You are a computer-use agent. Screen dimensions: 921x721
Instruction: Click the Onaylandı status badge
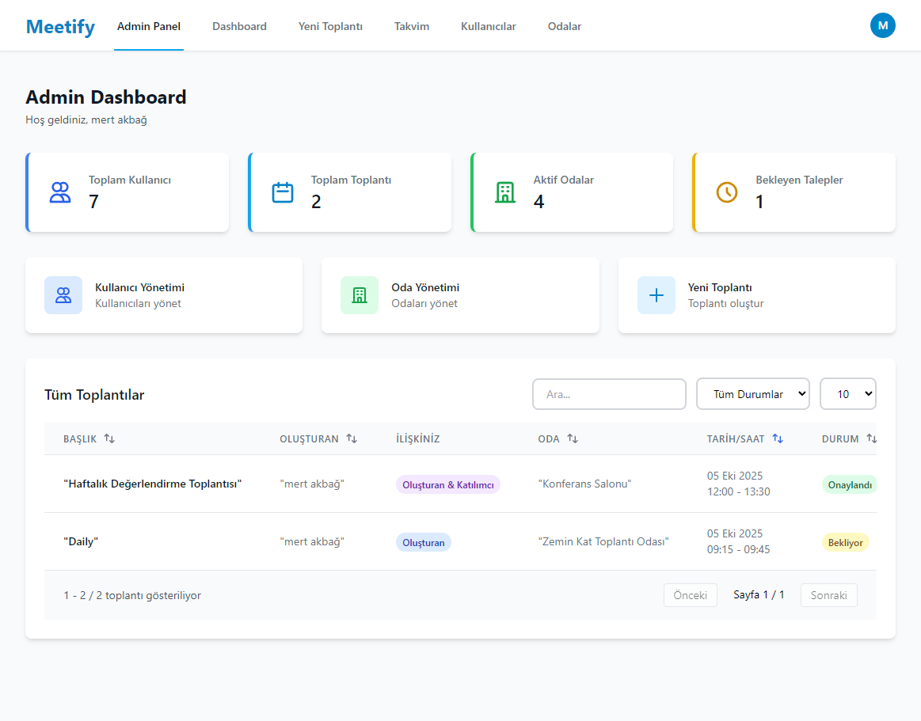coord(849,484)
